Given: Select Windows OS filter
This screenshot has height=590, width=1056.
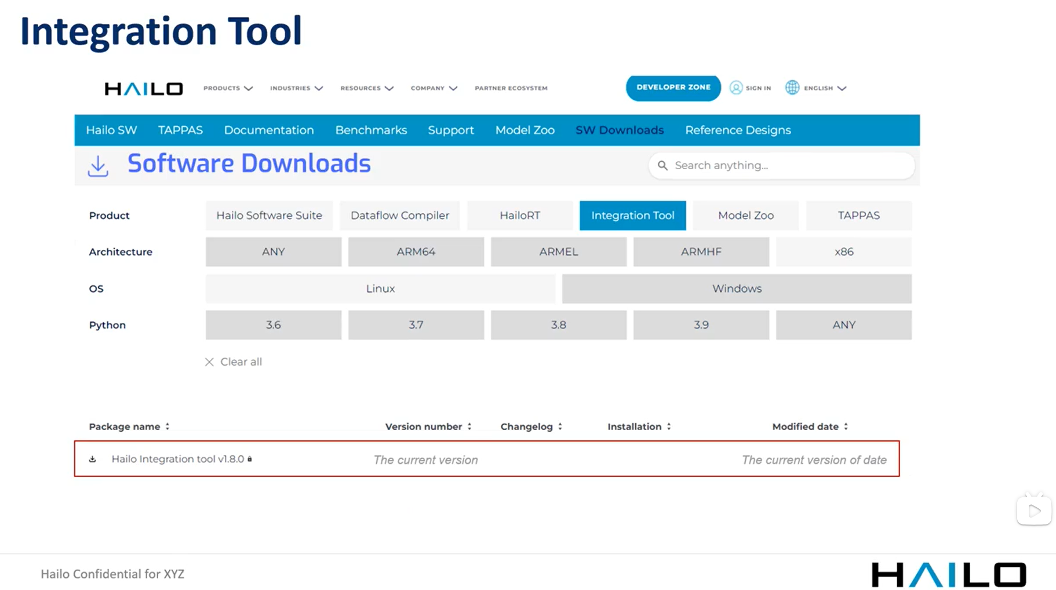Looking at the screenshot, I should [x=737, y=289].
